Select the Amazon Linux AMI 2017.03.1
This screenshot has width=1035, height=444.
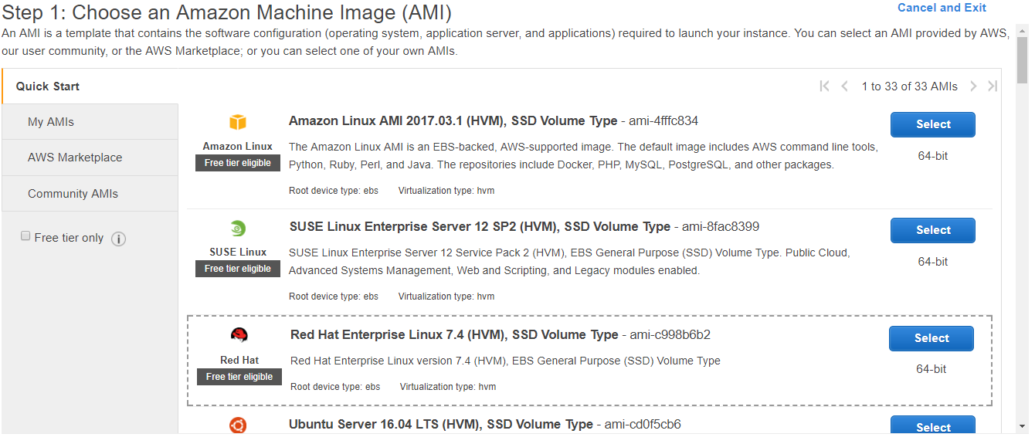coord(933,124)
